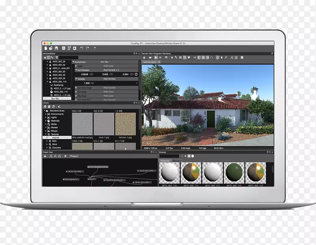Pause rendering in Render View
The height and width of the screenshot is (245, 316).
click(x=160, y=58)
